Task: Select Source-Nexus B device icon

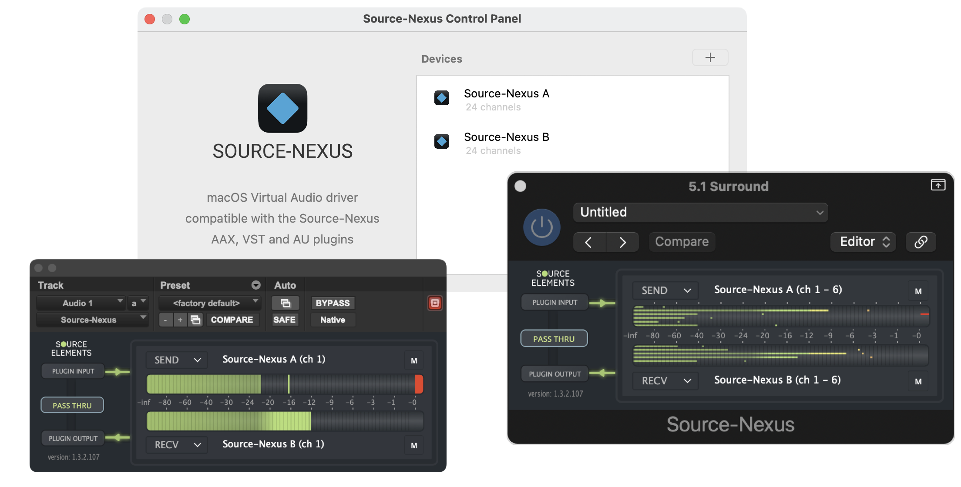Action: tap(442, 141)
